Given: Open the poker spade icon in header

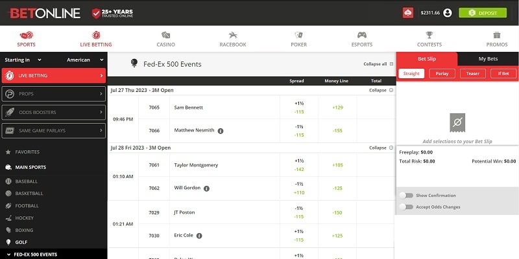Looking at the screenshot, I should (408, 13).
